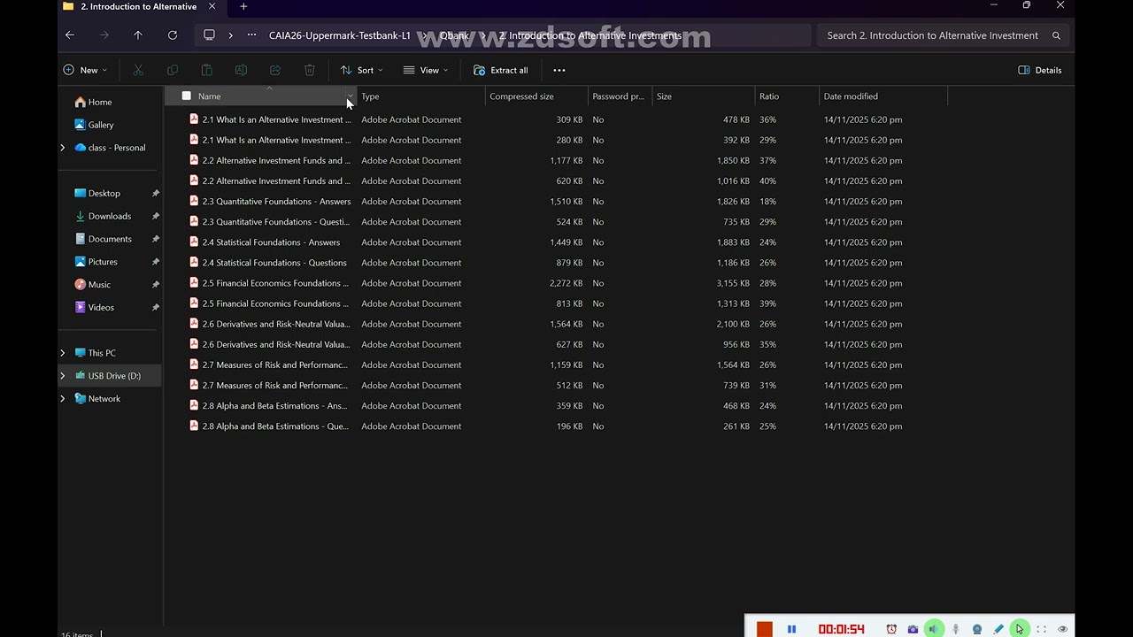Show hidden breadcrumb folders via ellipsis
Image resolution: width=1133 pixels, height=637 pixels.
point(252,35)
